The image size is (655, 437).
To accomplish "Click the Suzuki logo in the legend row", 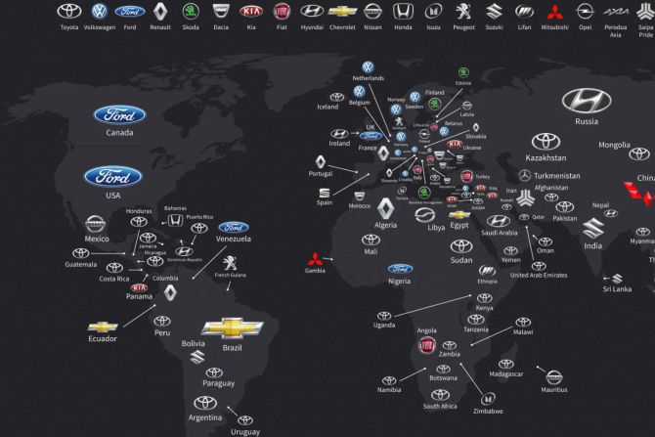I will point(494,12).
